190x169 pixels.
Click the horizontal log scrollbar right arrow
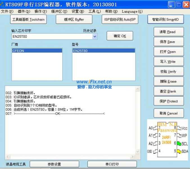[x=133, y=157]
